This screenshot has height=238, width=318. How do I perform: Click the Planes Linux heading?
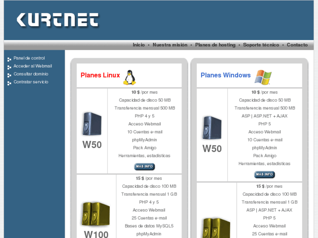(100, 75)
